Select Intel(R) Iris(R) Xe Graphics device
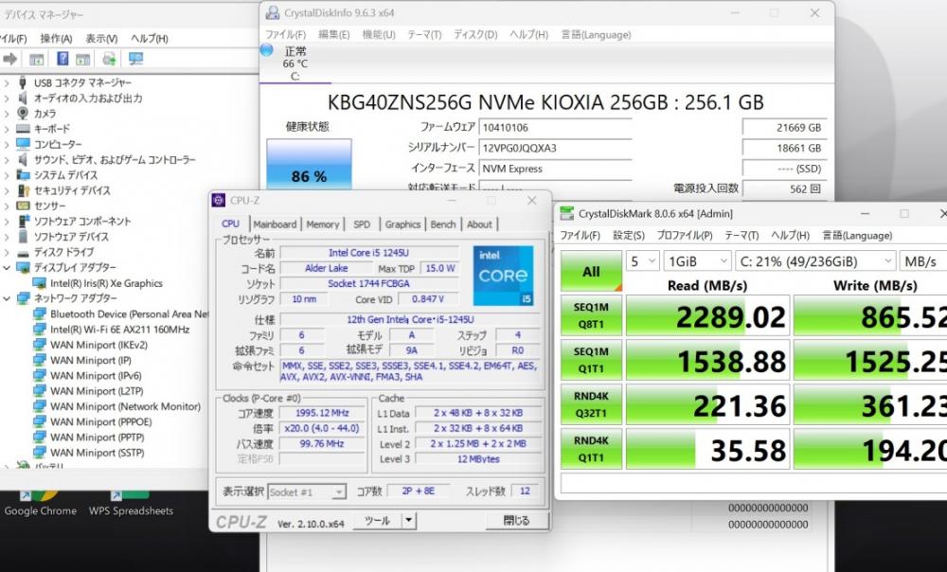Screen dimensions: 947x572 click(106, 283)
